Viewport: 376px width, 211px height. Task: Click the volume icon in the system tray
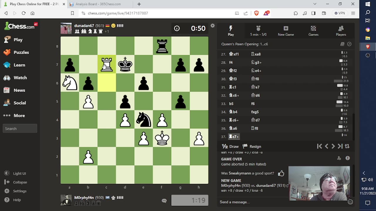point(370,180)
